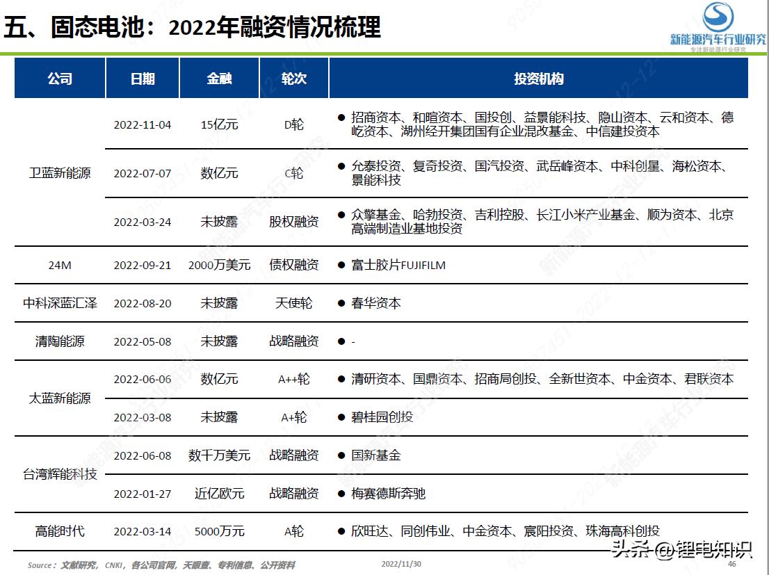Viewport: 769px width, 575px height.
Task: Click company cell 24M
Action: click(60, 266)
